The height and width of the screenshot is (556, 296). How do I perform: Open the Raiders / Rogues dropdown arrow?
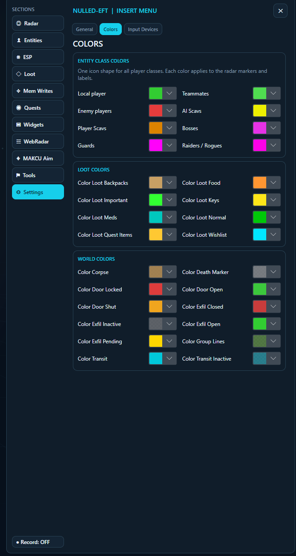pos(274,145)
